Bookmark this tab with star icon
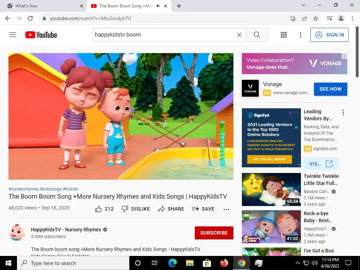The image size is (360, 270). (x=316, y=18)
